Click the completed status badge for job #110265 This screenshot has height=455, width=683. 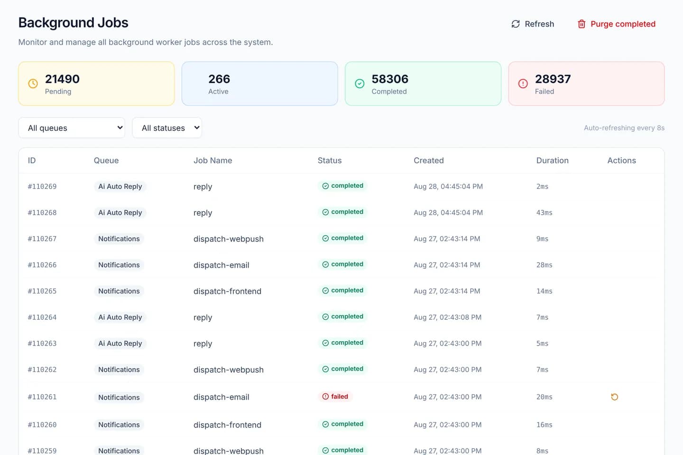(342, 290)
